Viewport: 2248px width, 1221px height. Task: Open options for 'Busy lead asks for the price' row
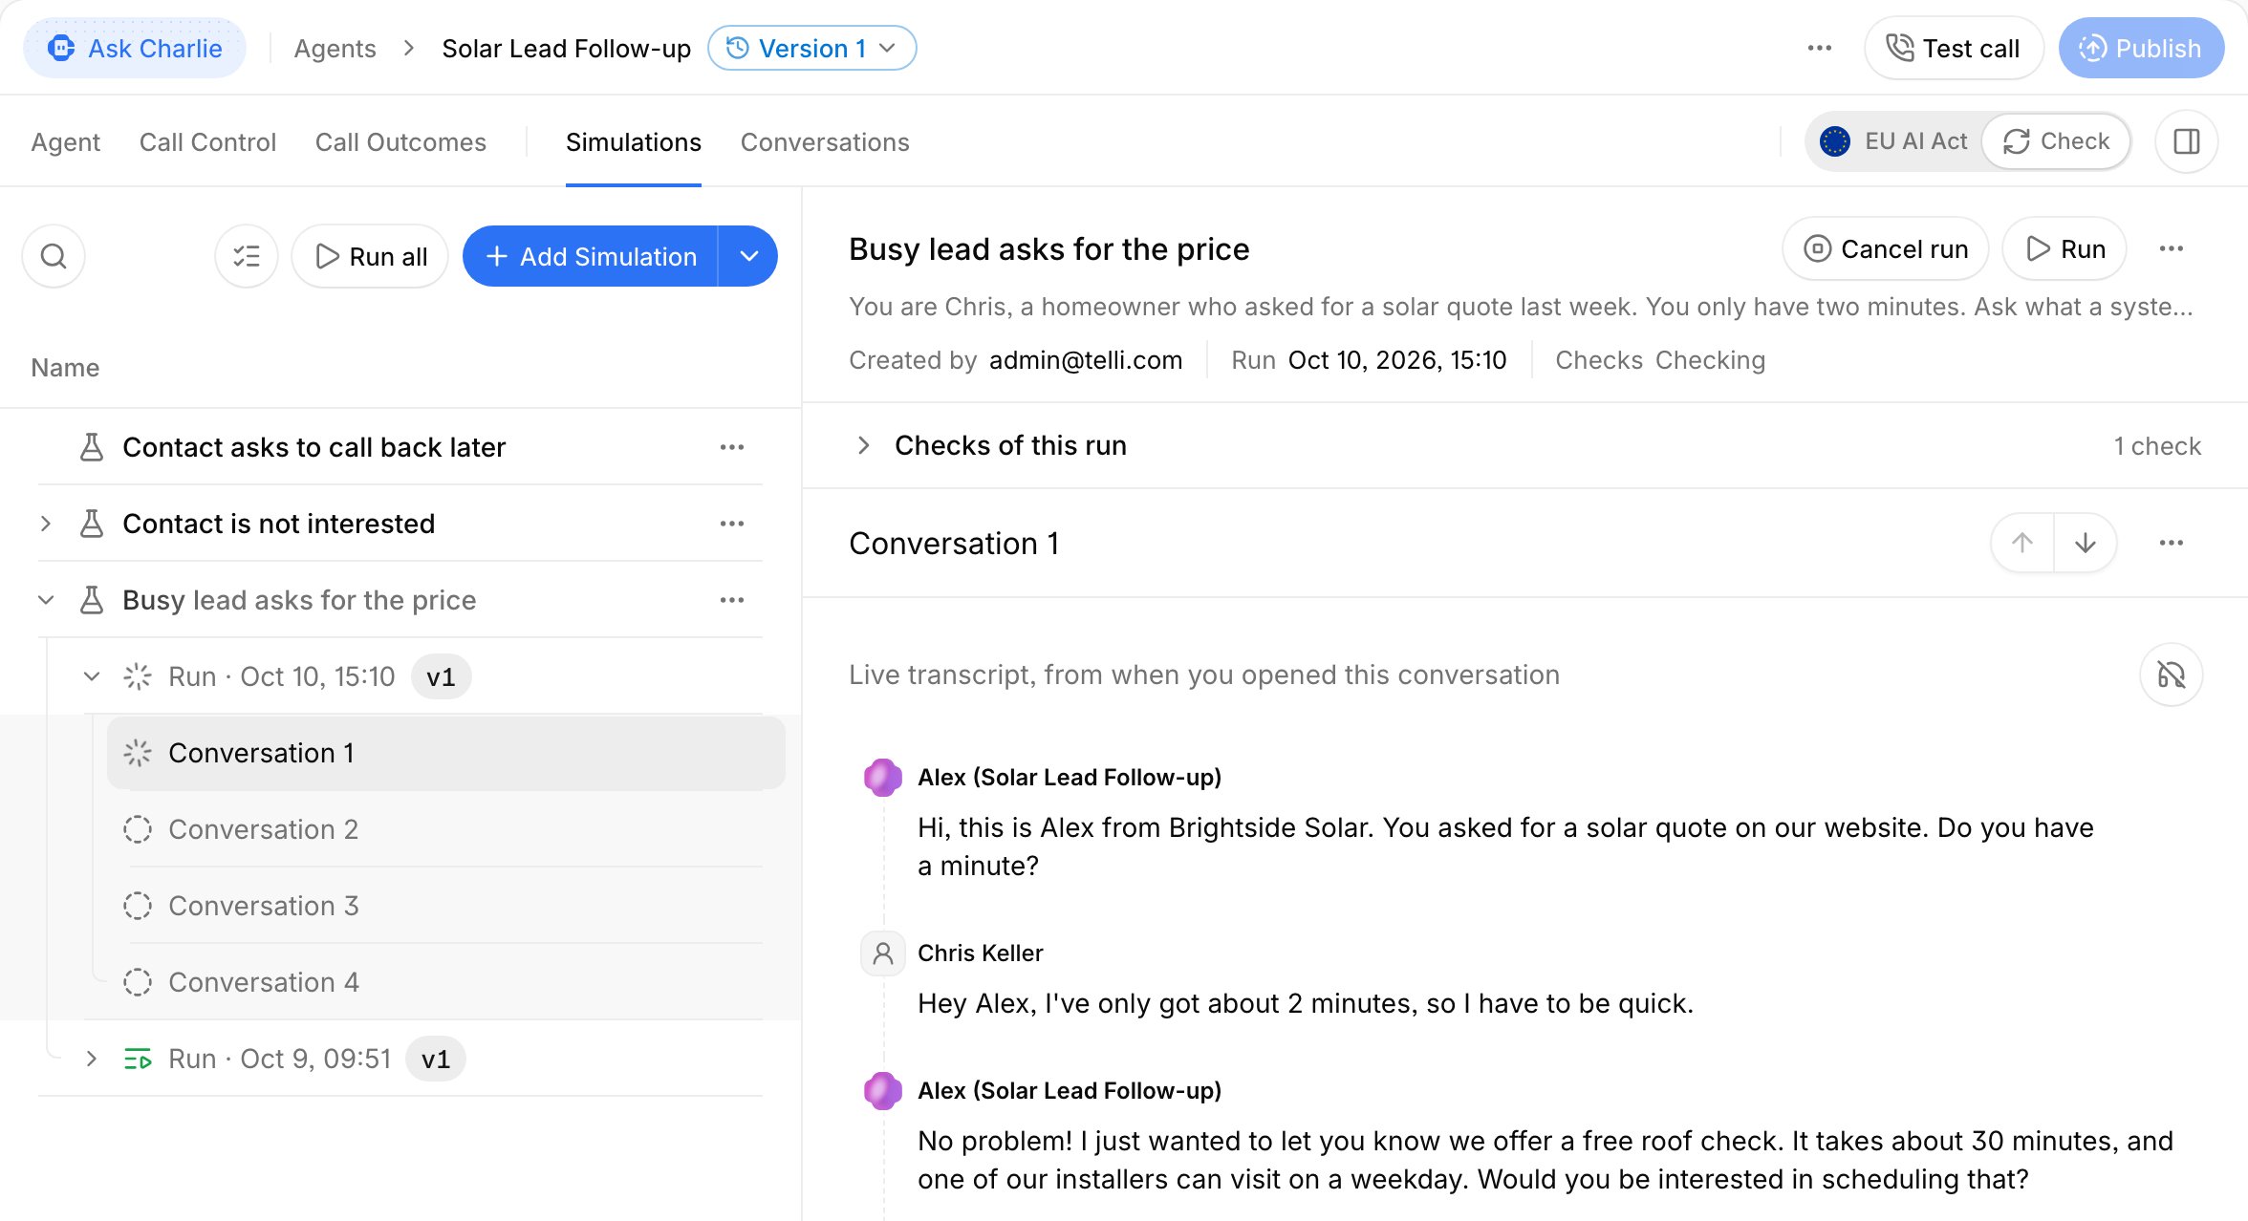tap(732, 600)
